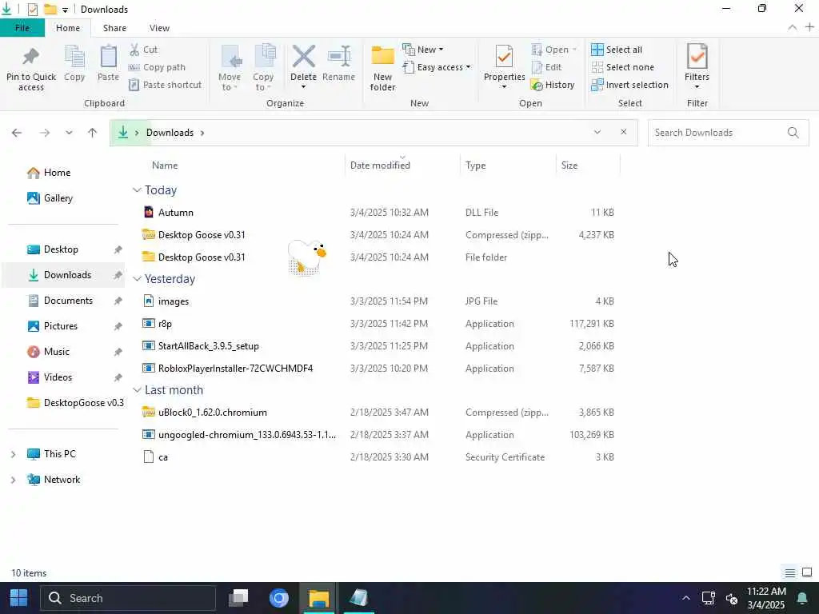
Task: Select Gallery in the navigation pane
Action: (58, 198)
